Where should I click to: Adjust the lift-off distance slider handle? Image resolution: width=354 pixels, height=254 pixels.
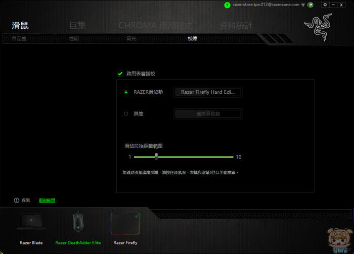(156, 157)
